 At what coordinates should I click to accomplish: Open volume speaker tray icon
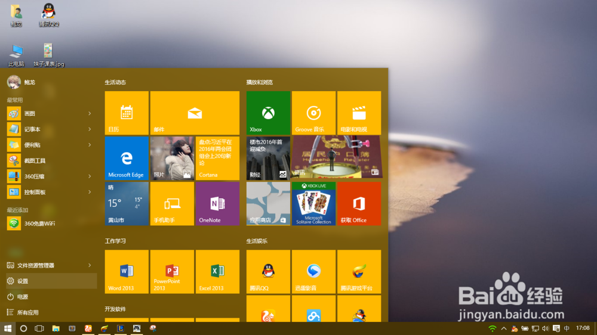(x=545, y=328)
